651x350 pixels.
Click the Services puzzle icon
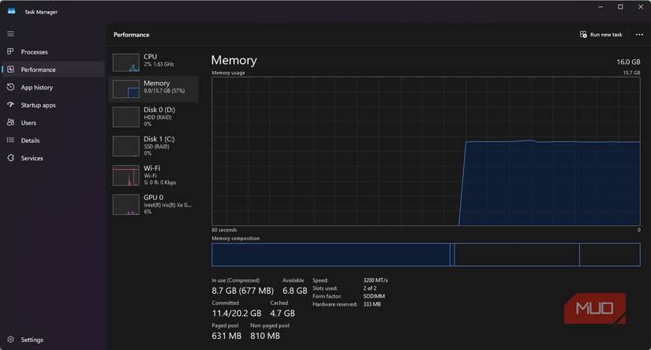click(11, 158)
